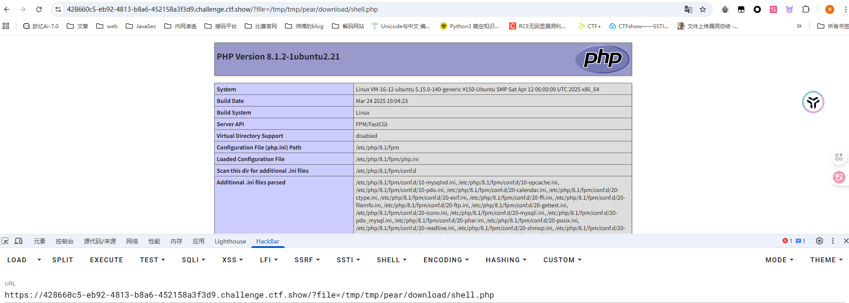Open DevTools settings gear icon
This screenshot has height=303, width=849.
click(819, 241)
